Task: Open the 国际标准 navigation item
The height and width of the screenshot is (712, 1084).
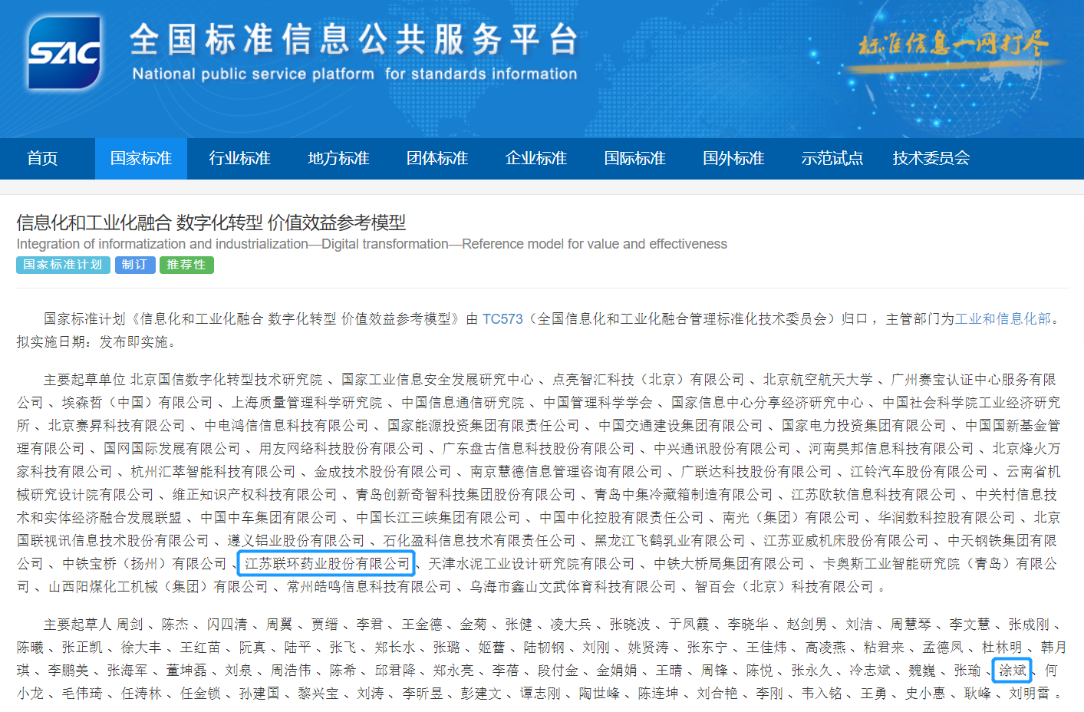Action: (x=634, y=159)
